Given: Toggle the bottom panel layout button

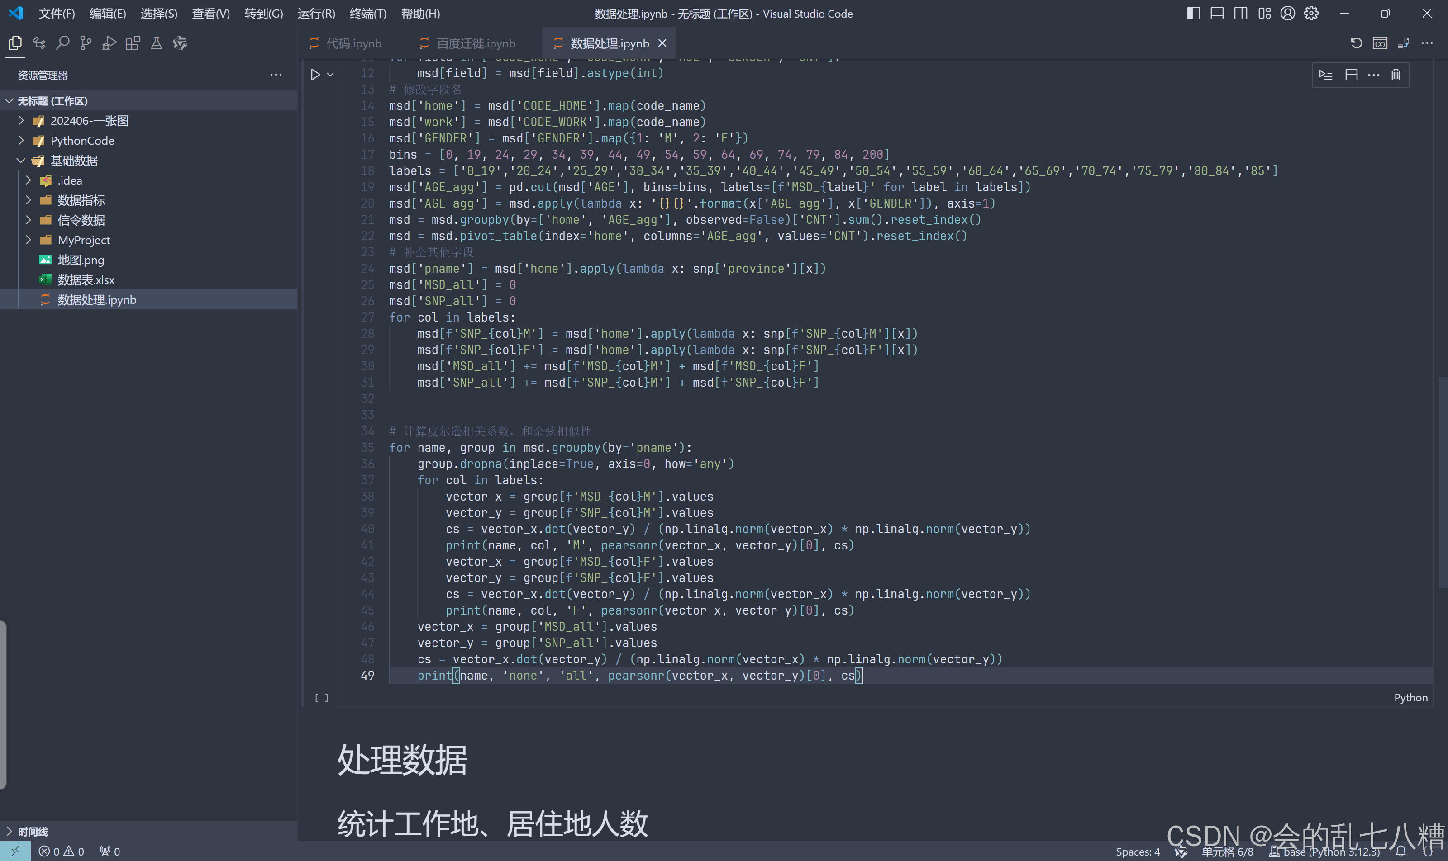Looking at the screenshot, I should (1217, 14).
